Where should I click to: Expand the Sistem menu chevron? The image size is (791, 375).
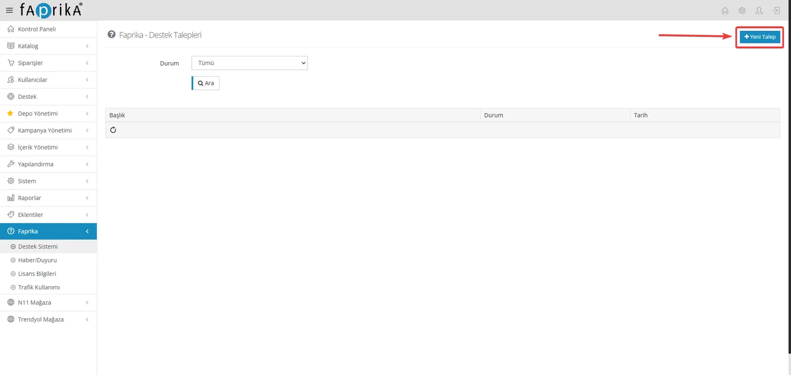[87, 181]
